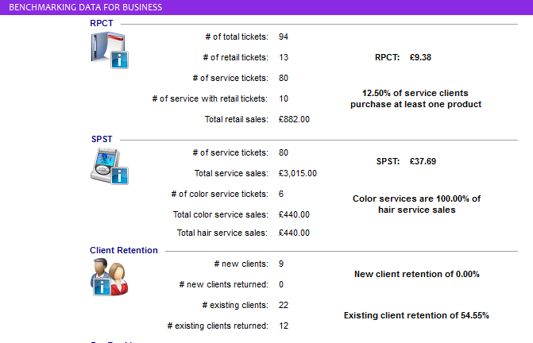Click the new client retention 0.00% text
This screenshot has height=343, width=533.
pos(416,274)
